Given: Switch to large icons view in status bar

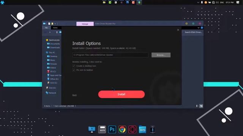Looking at the screenshot, I should (201, 106).
